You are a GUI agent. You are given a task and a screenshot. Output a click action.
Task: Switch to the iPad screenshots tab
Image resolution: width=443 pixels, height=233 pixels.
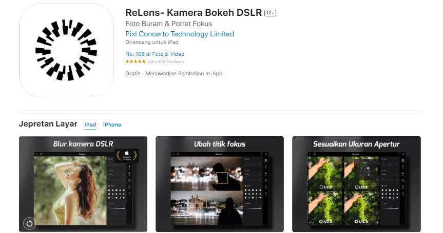click(90, 124)
